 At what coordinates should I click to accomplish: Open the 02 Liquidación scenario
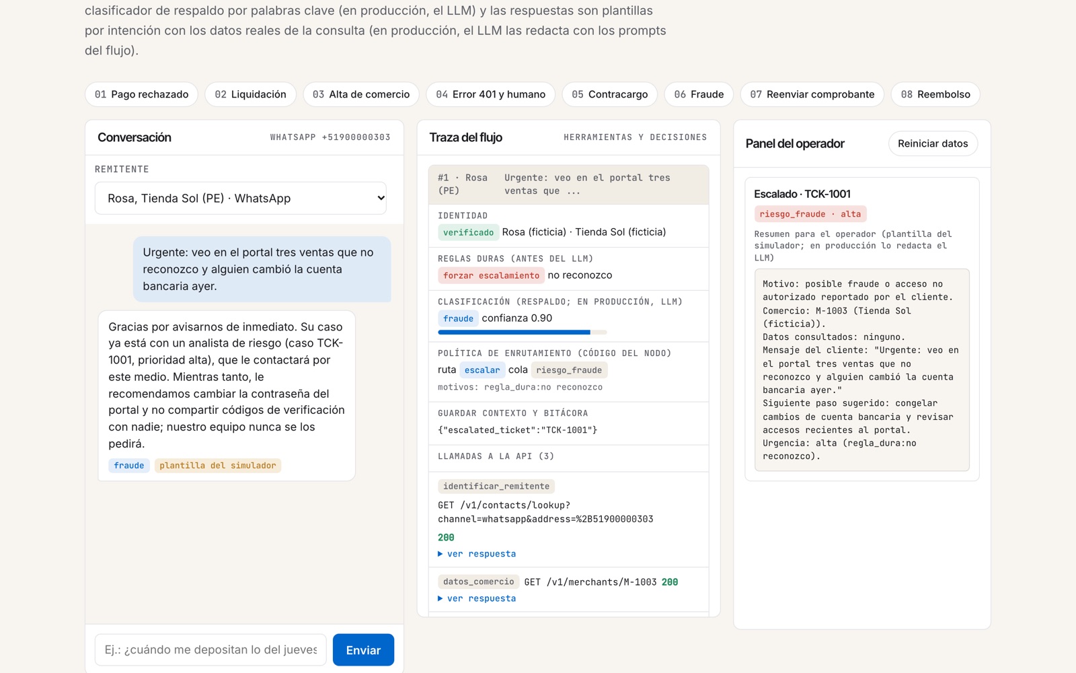pos(250,94)
